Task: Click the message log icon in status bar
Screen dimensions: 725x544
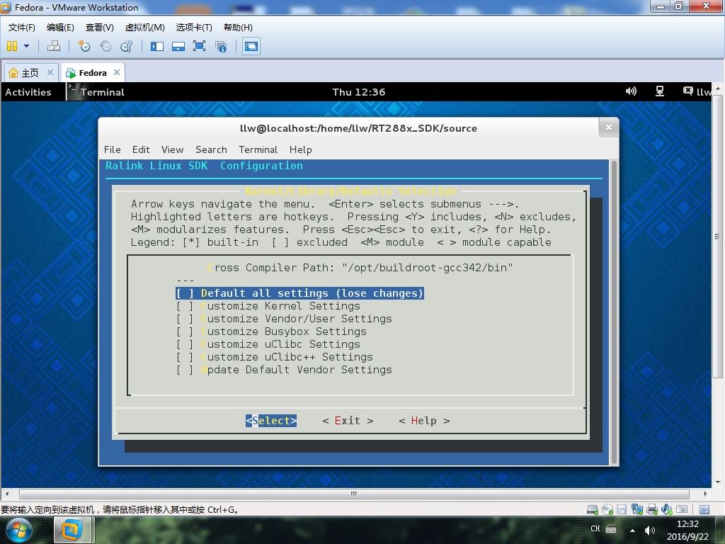Action: click(704, 510)
